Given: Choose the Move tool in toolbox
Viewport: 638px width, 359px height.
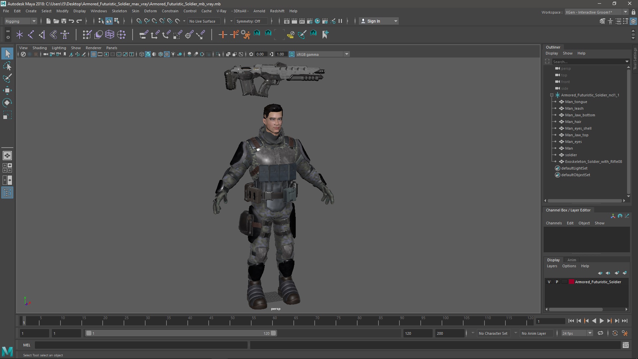Looking at the screenshot, I should pyautogui.click(x=7, y=90).
